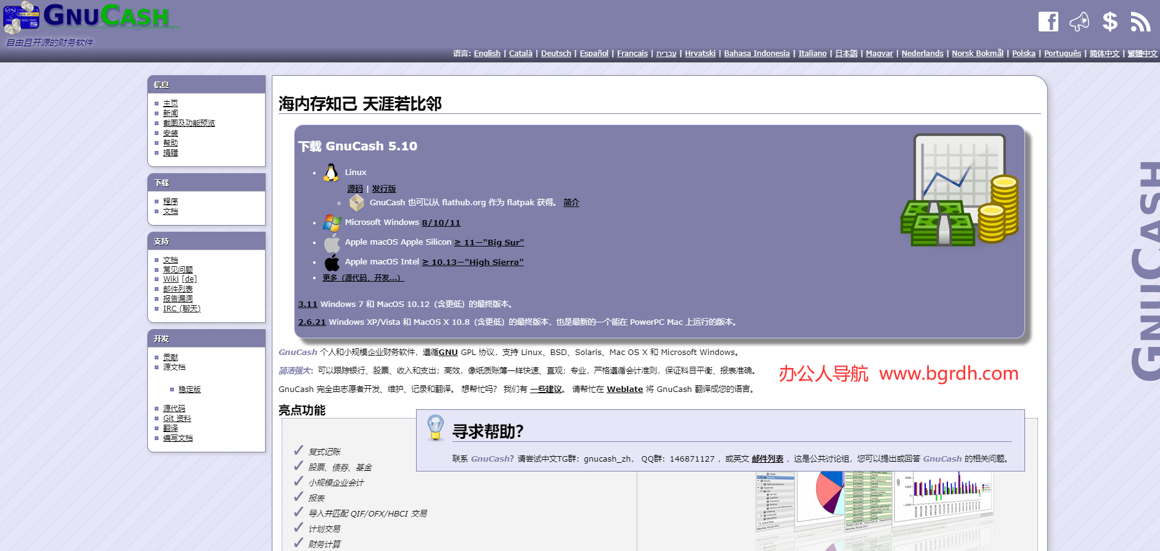1160x551 pixels.
Task: Click Linux 源码 source link
Action: [x=355, y=189]
